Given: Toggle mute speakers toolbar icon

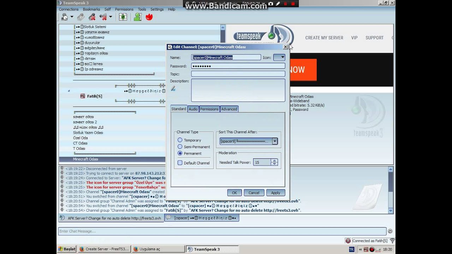Looking at the screenshot, I should pos(103,17).
